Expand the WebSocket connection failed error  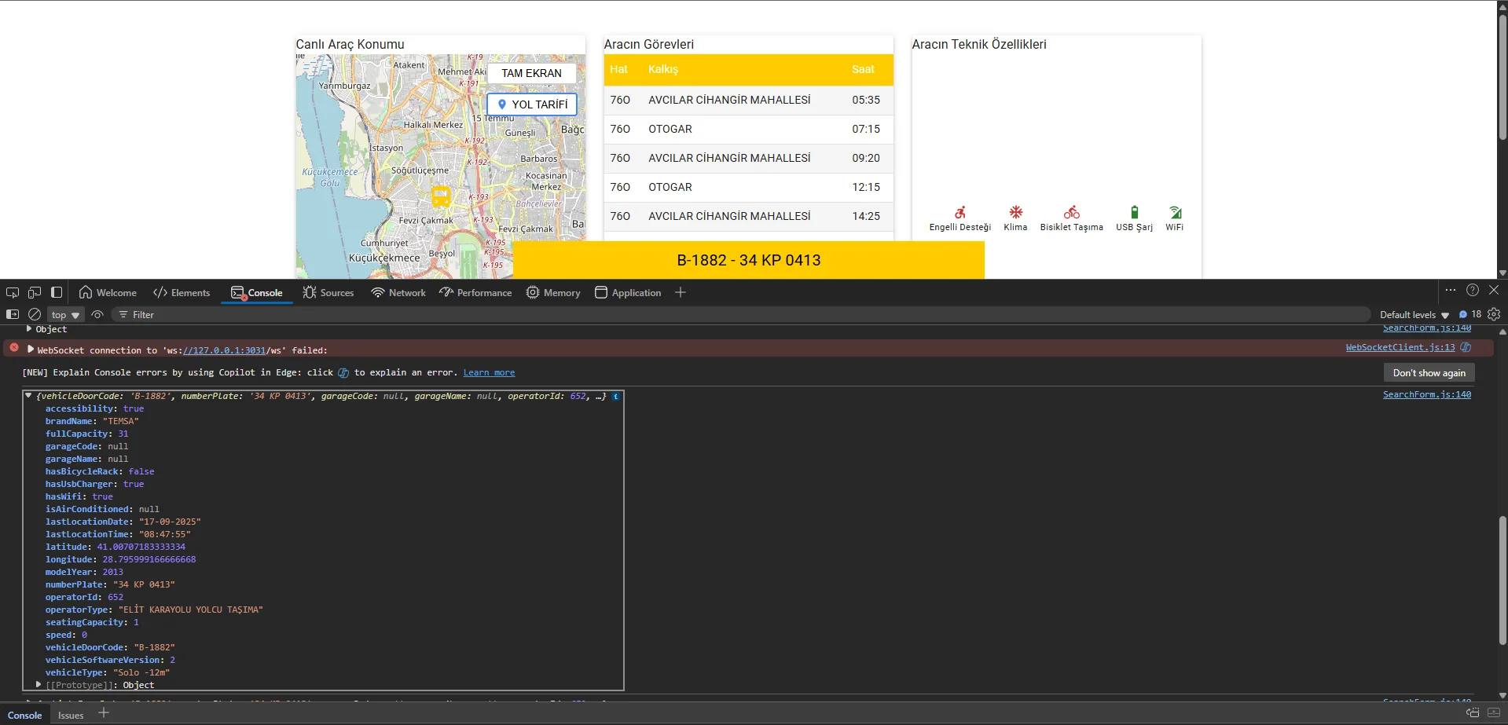(x=31, y=350)
